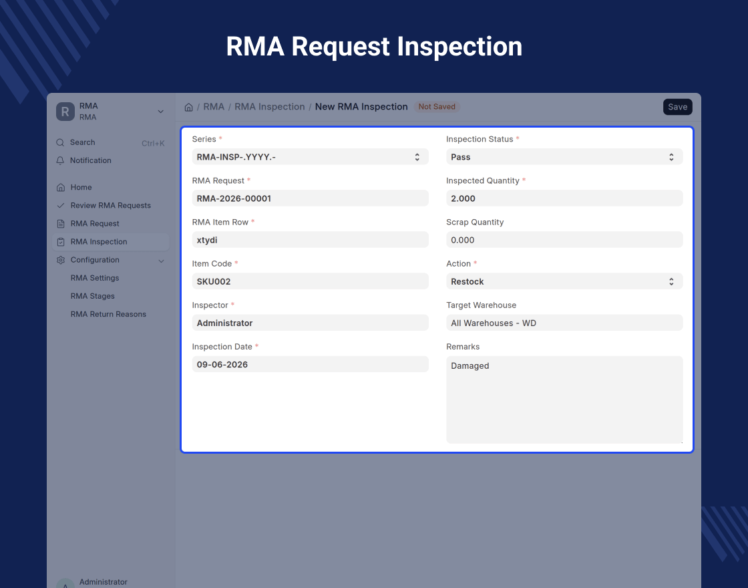The image size is (748, 588).
Task: Click the Inspector field Administrator
Action: (310, 323)
